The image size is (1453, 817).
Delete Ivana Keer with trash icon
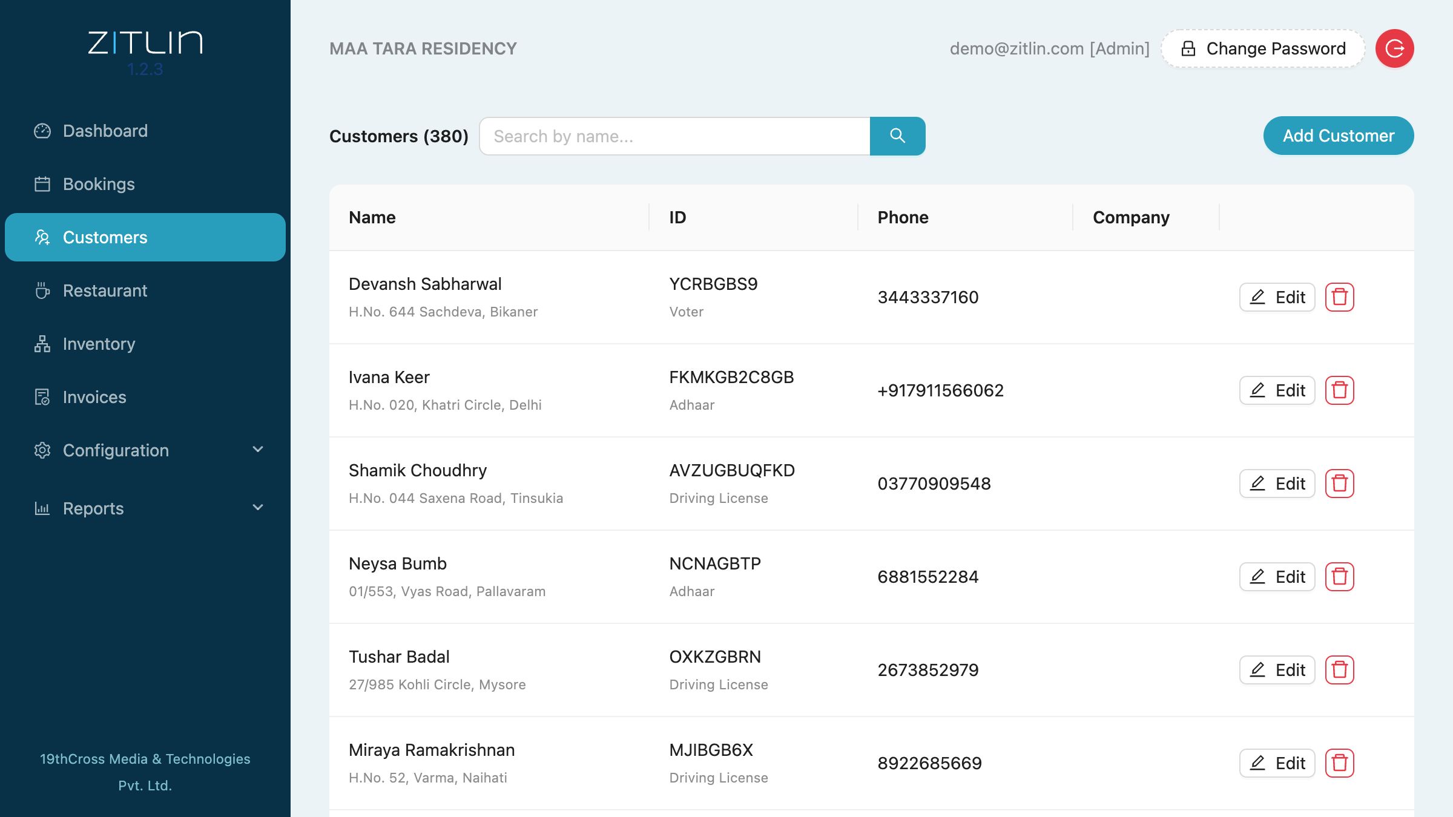click(x=1339, y=390)
